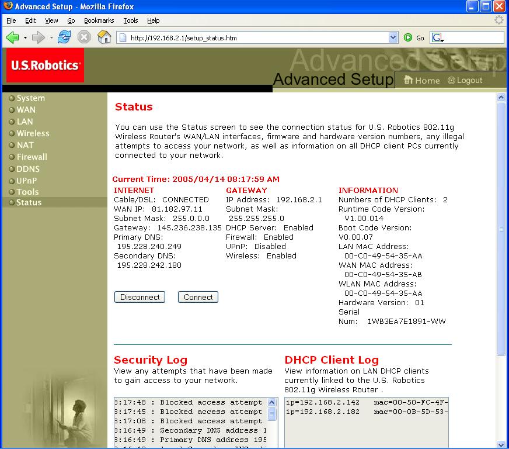Click into the URL address field
The height and width of the screenshot is (449, 509).
click(x=256, y=38)
